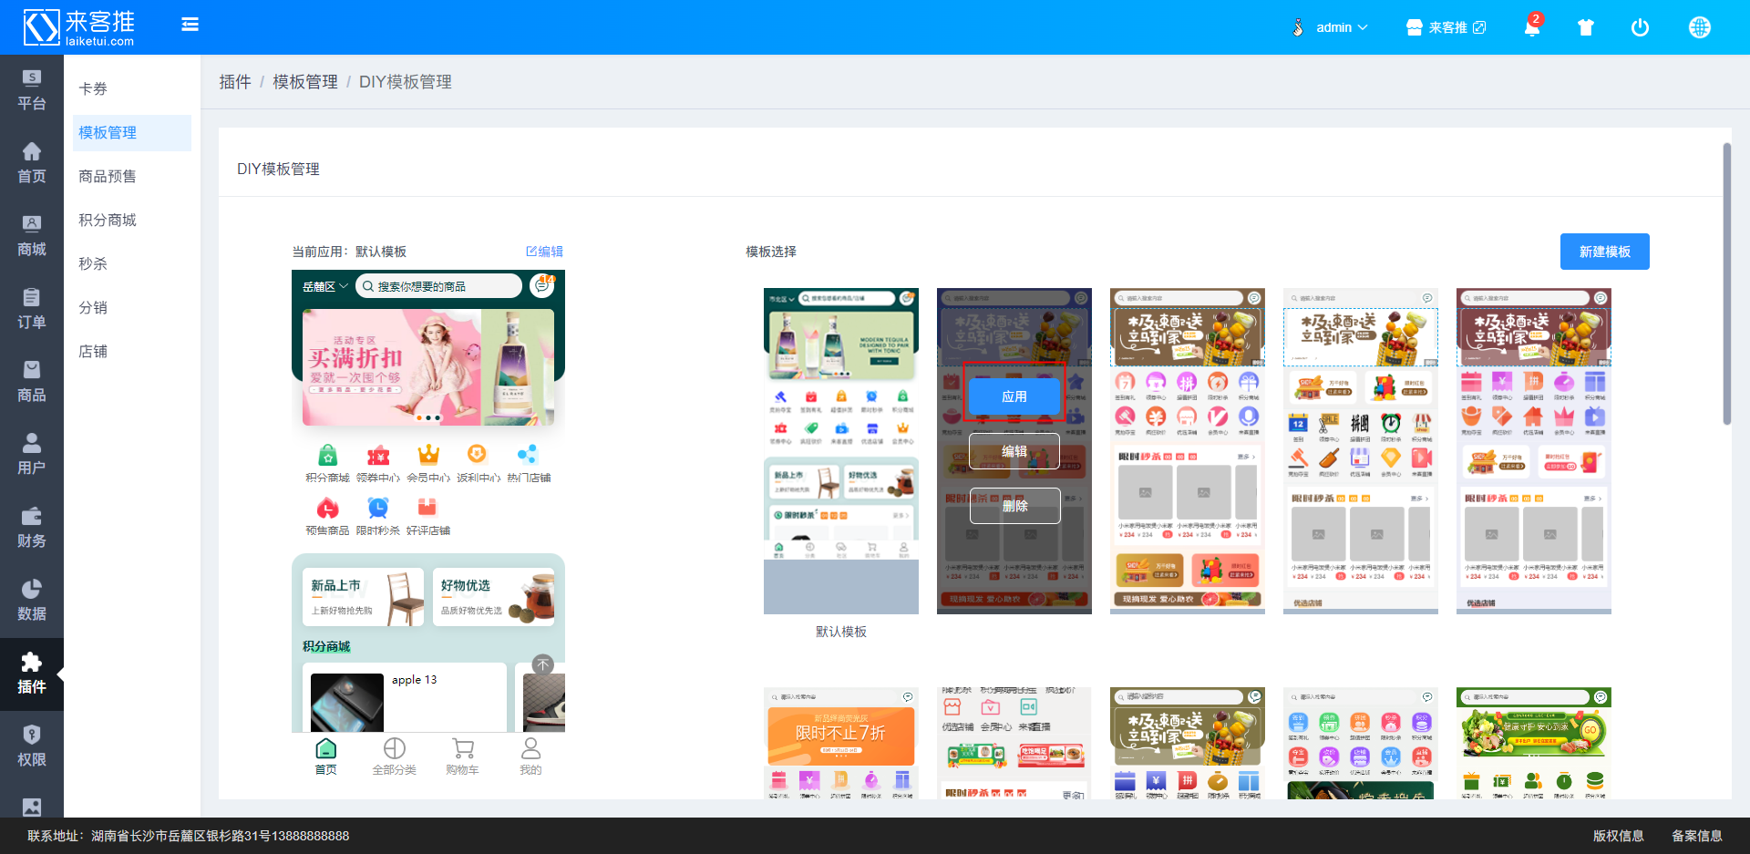The image size is (1750, 854).
Task: Open the 插件 sidebar section
Action: [x=32, y=674]
